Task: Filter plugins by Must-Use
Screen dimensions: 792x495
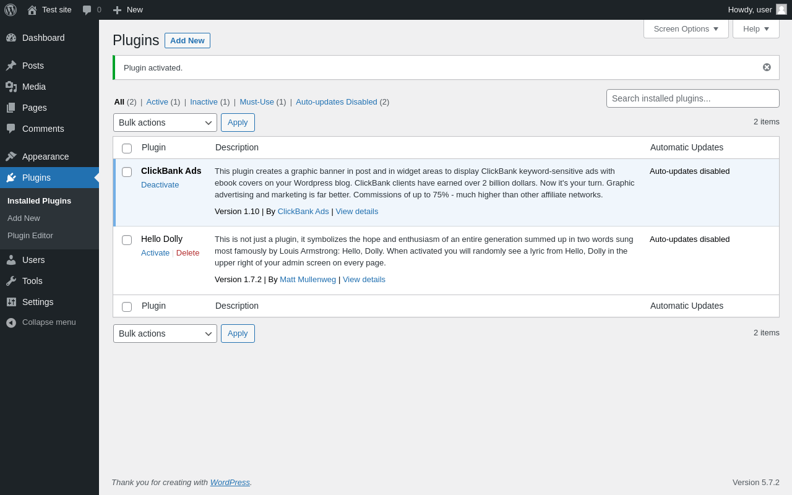Action: tap(257, 102)
